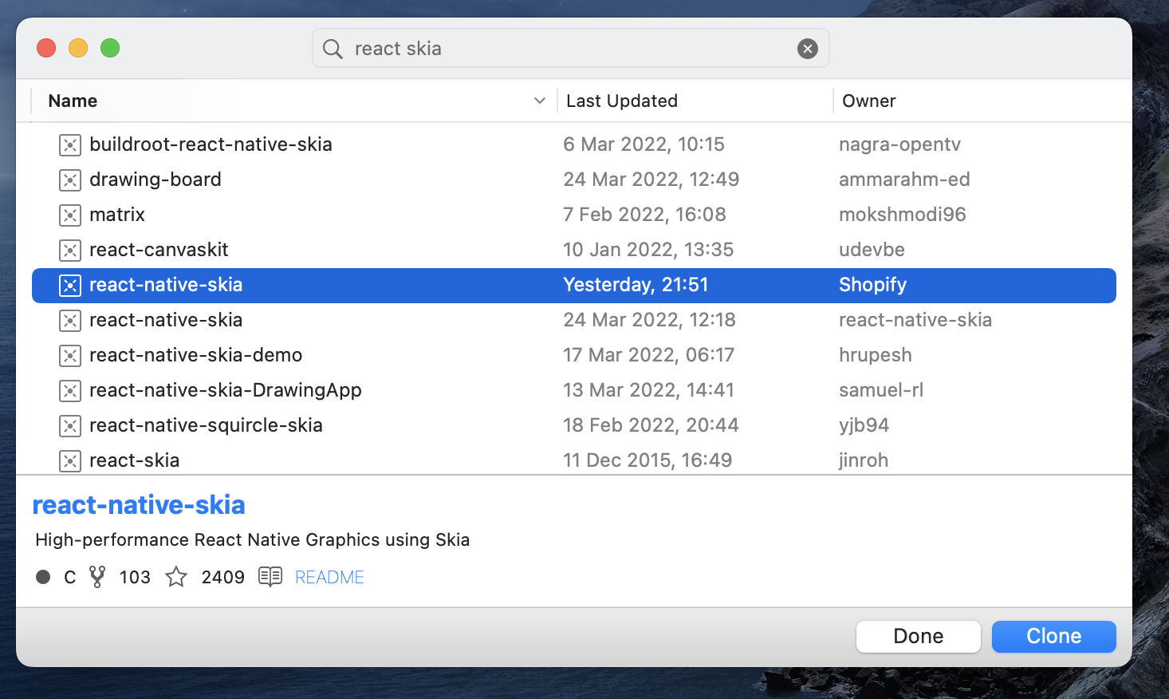Click the open book README icon
1169x699 pixels.
point(270,577)
